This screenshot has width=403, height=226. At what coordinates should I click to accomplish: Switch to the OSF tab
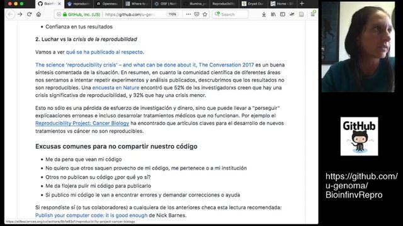pyautogui.click(x=166, y=4)
